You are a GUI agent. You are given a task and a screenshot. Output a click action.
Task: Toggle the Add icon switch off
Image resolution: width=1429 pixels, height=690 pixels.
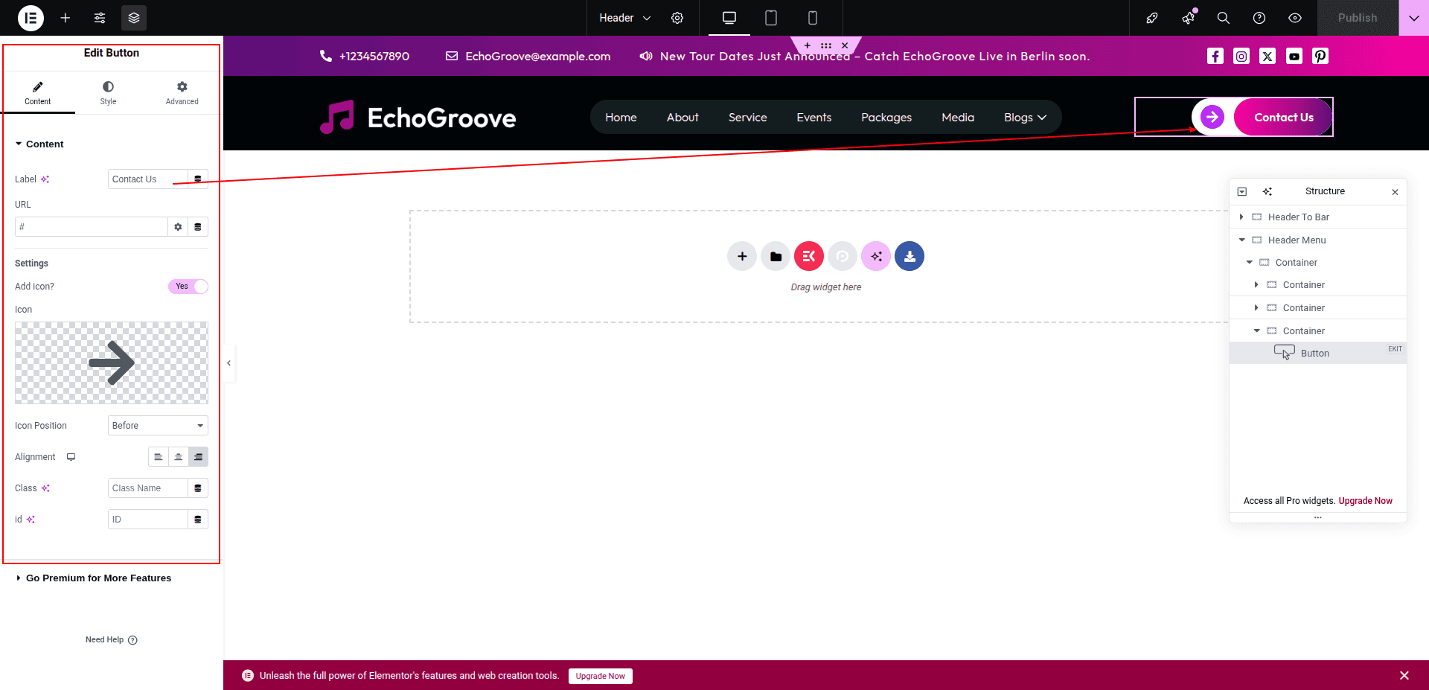188,287
